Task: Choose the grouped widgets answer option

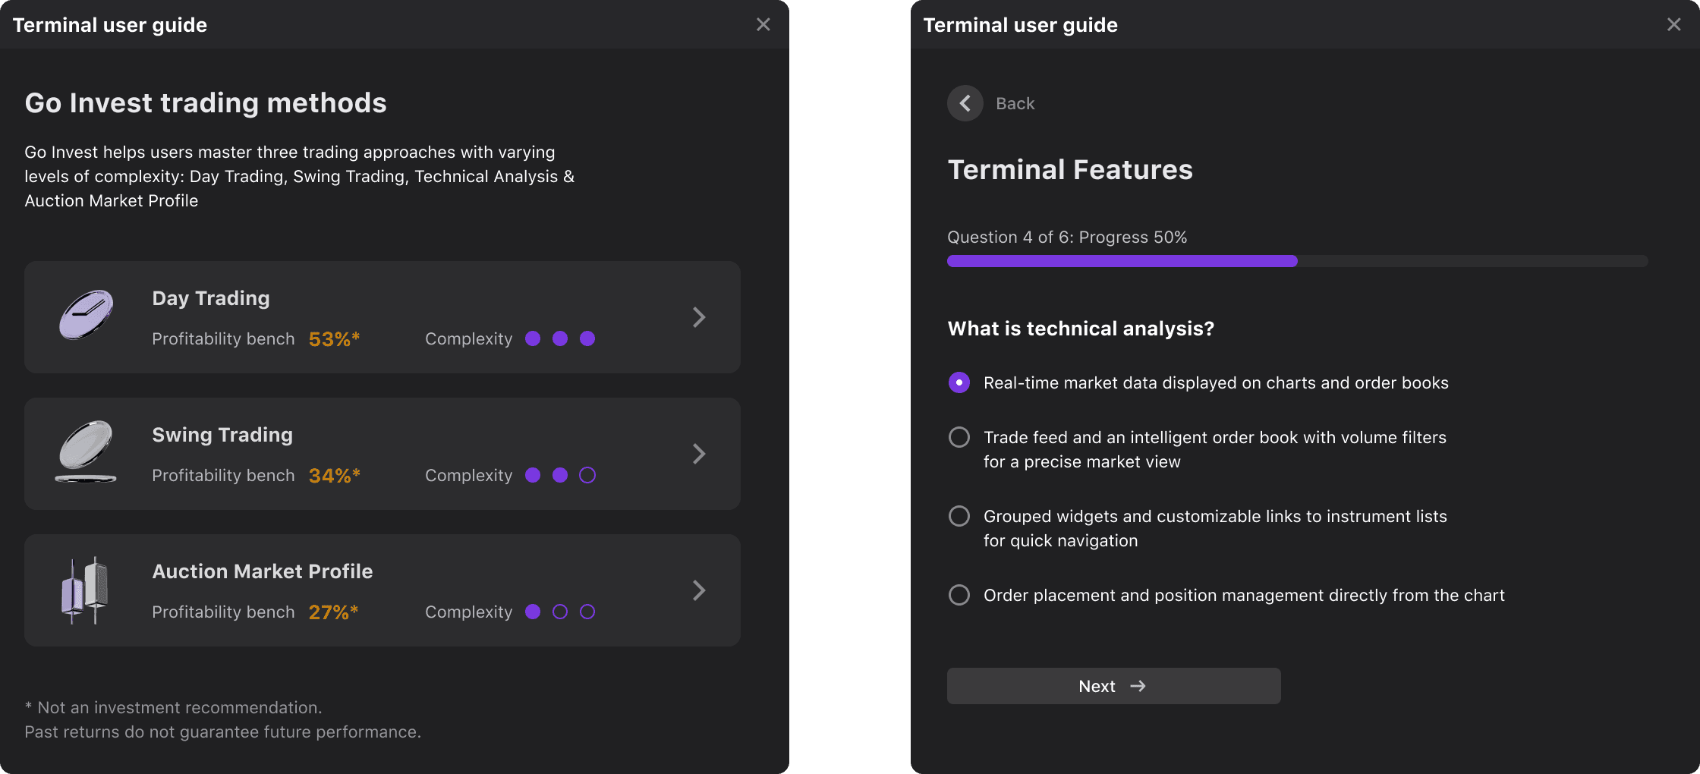Action: pos(959,516)
